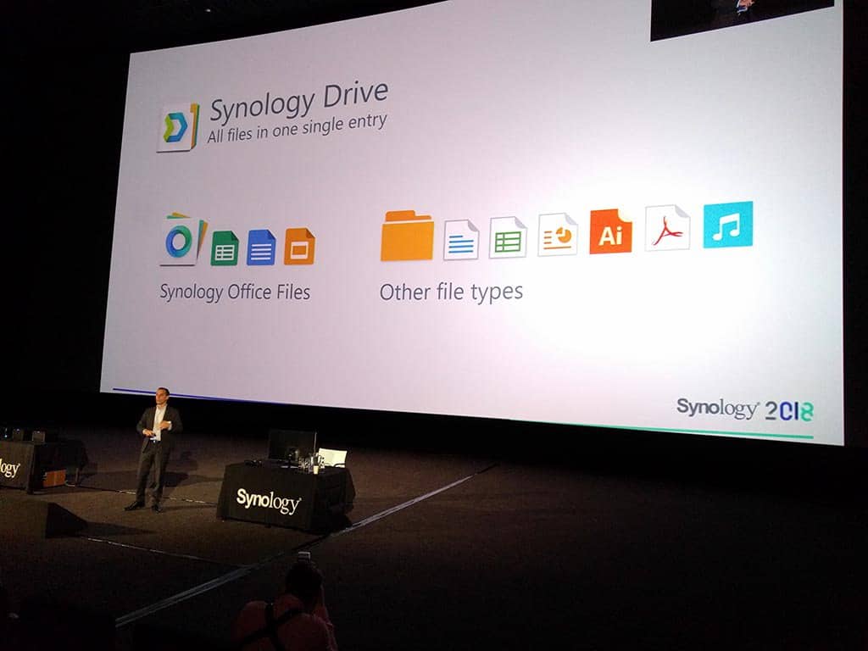Select the PDF file icon

click(668, 228)
